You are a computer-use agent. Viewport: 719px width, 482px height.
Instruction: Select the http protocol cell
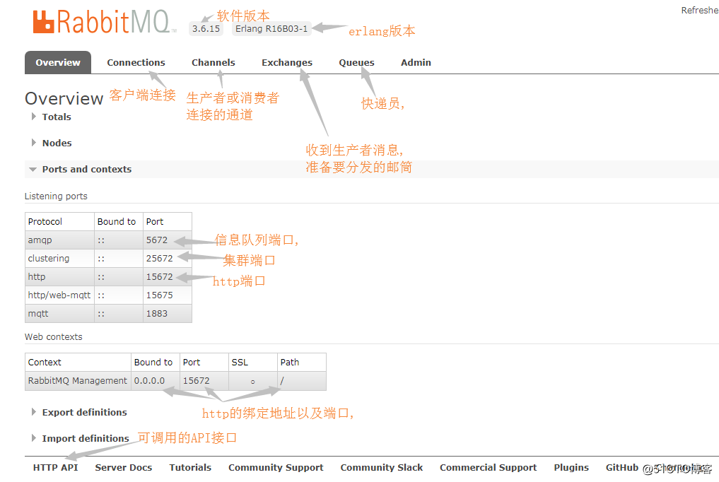pos(59,277)
